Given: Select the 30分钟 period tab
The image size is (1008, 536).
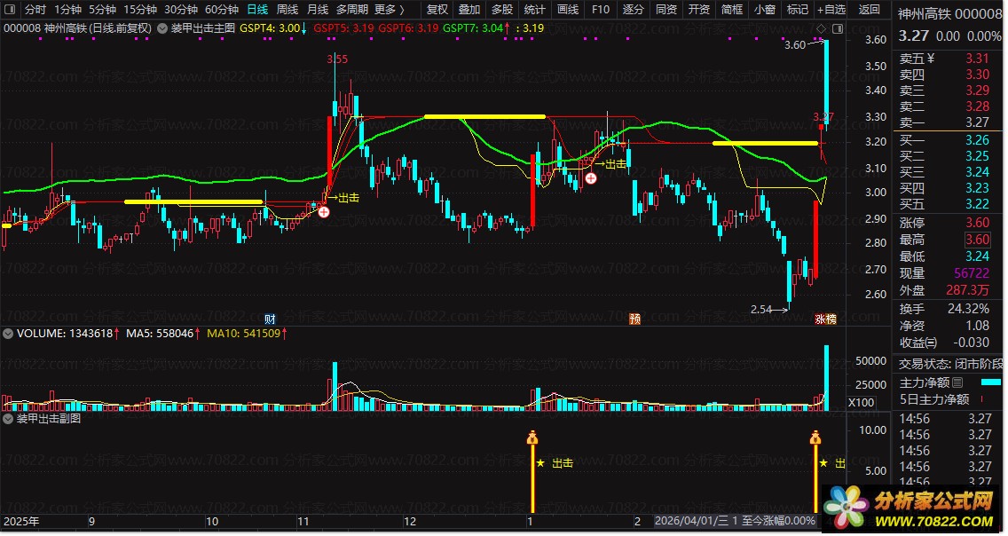Looking at the screenshot, I should click(181, 10).
